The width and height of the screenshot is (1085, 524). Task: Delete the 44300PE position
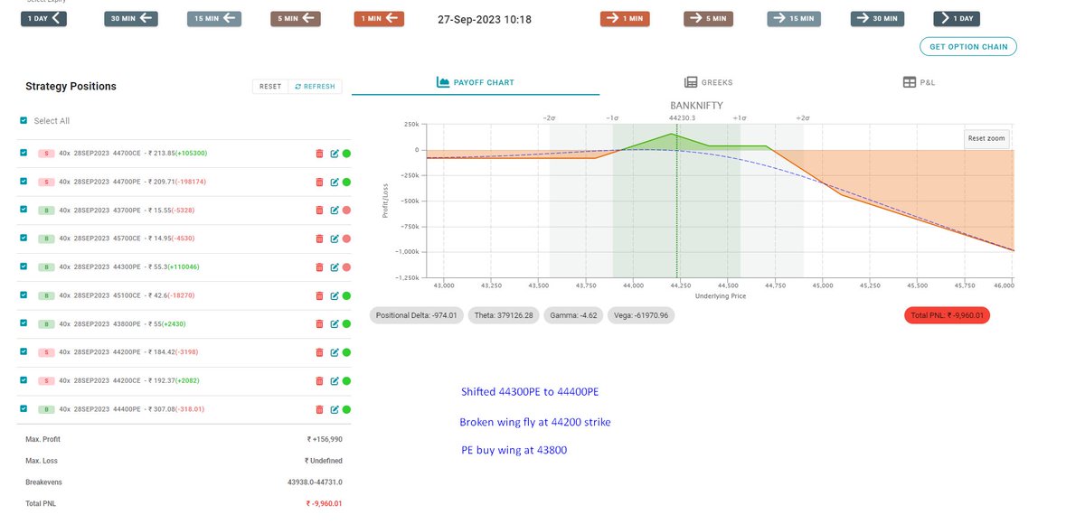pos(319,267)
